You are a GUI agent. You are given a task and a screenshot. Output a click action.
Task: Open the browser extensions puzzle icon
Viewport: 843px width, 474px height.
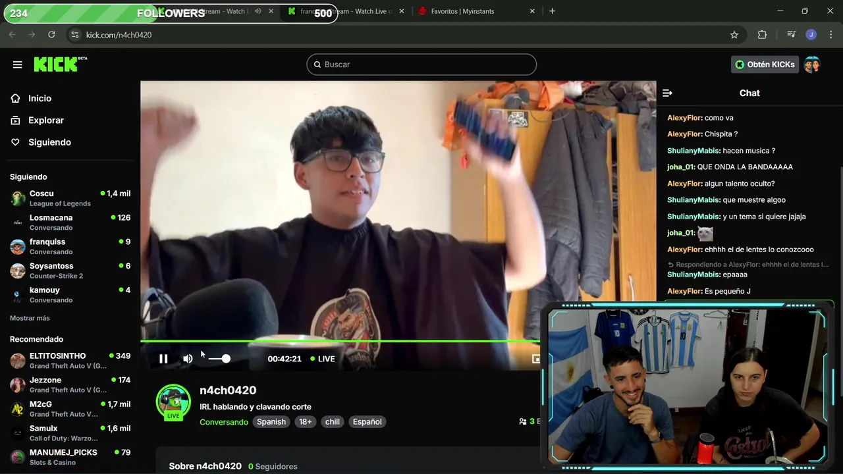(762, 35)
